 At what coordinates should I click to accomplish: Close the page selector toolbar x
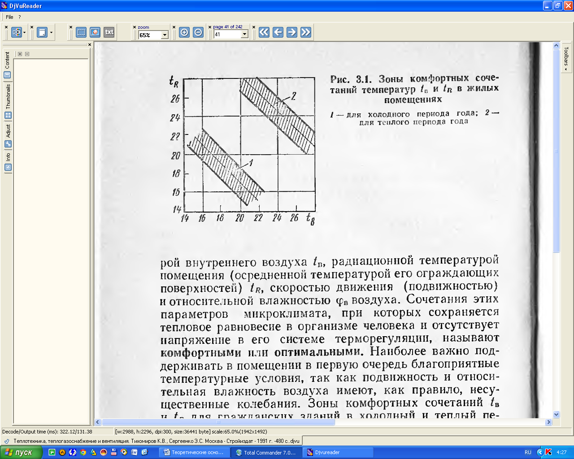point(209,27)
